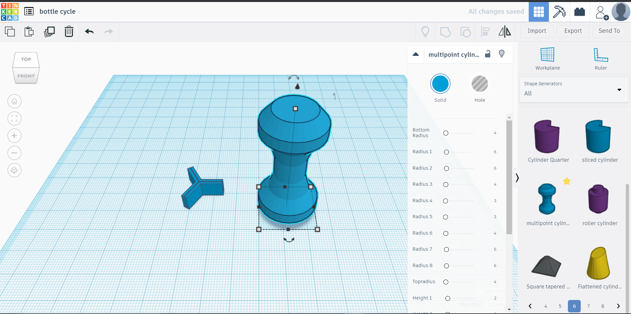The image size is (631, 314).
Task: Open the Shape Generators All dropdown
Action: click(619, 90)
